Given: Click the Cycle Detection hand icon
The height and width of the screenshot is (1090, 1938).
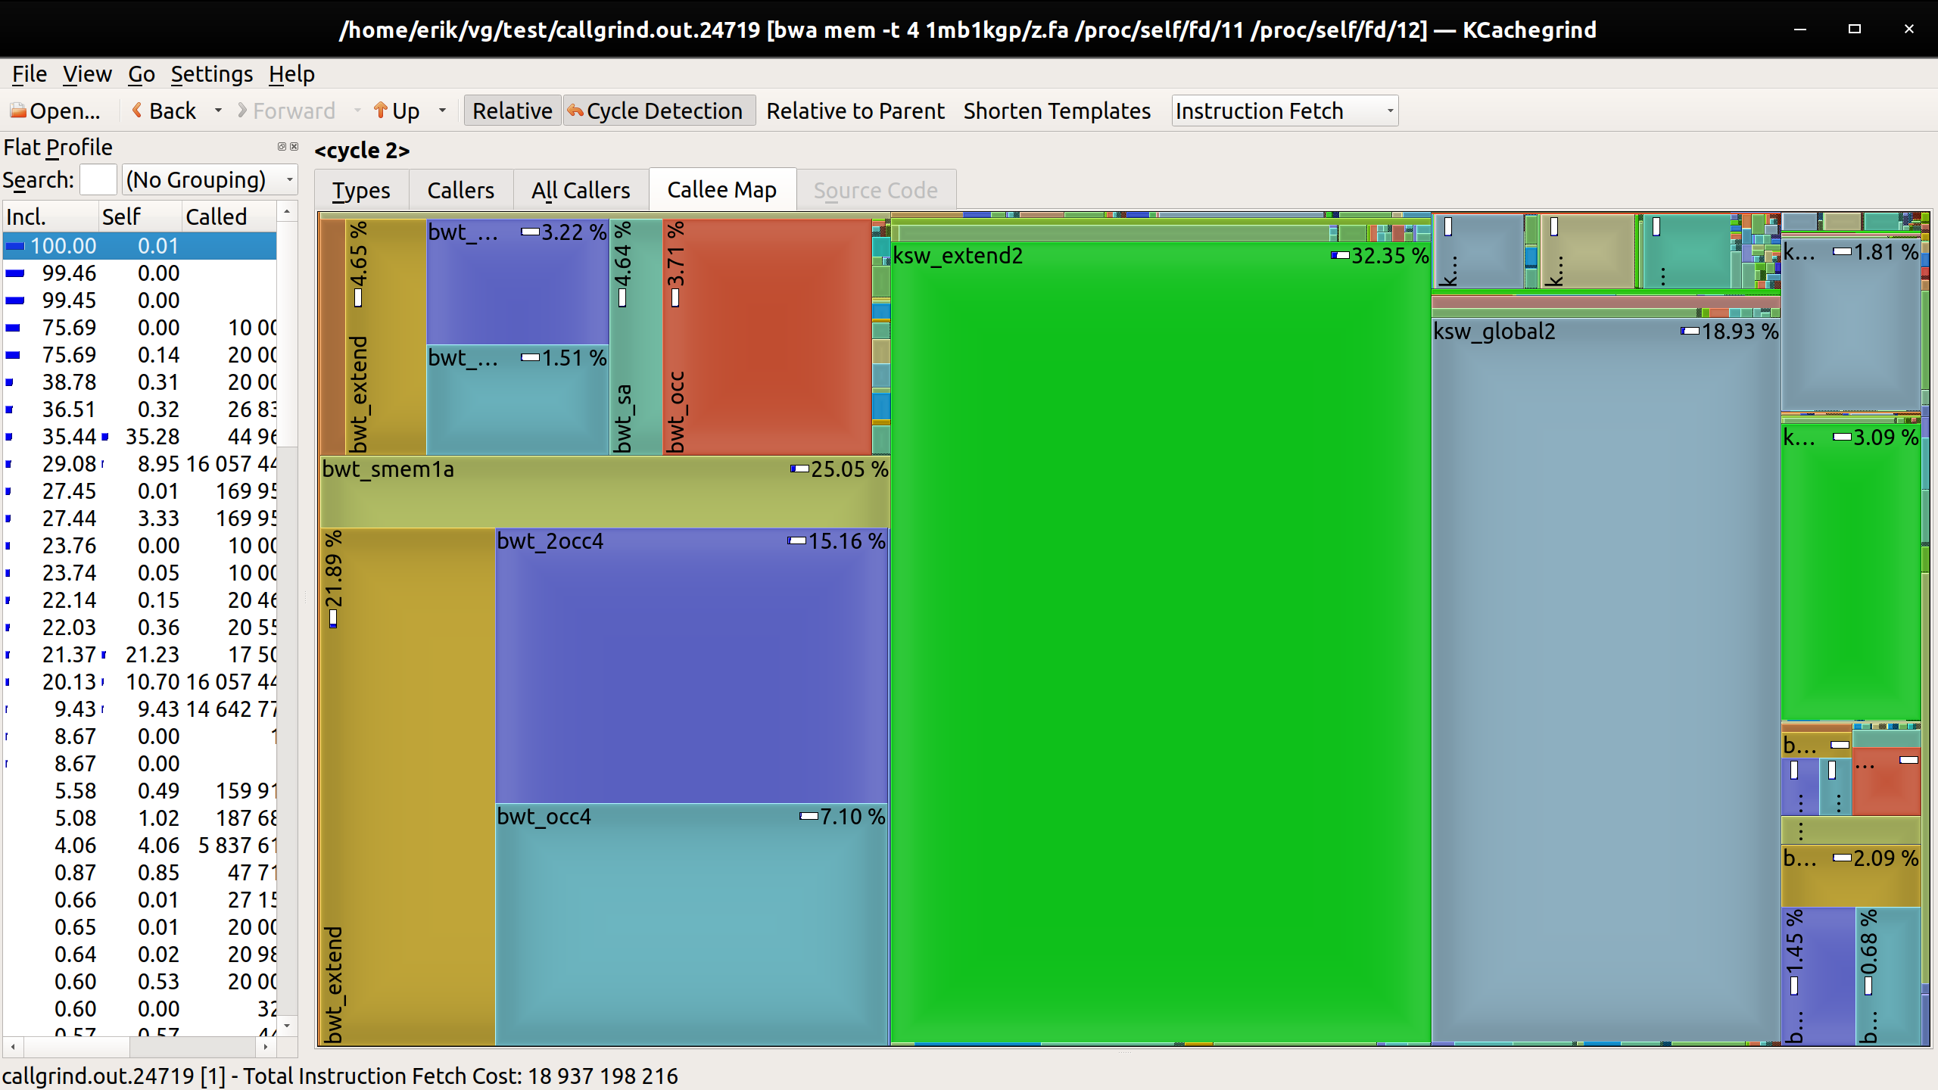Looking at the screenshot, I should (x=575, y=111).
